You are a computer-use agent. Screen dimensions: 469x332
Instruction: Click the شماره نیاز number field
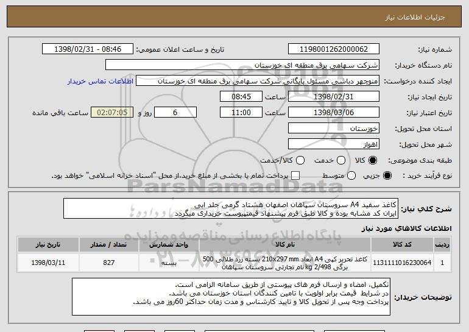(334, 49)
